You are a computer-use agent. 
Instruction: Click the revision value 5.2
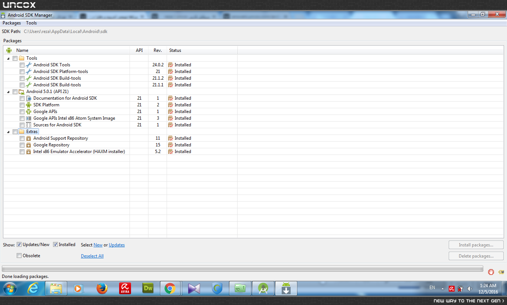[x=158, y=152]
